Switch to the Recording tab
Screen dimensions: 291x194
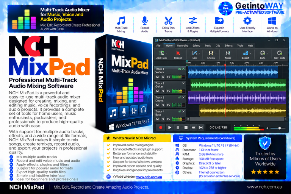tap(183, 46)
